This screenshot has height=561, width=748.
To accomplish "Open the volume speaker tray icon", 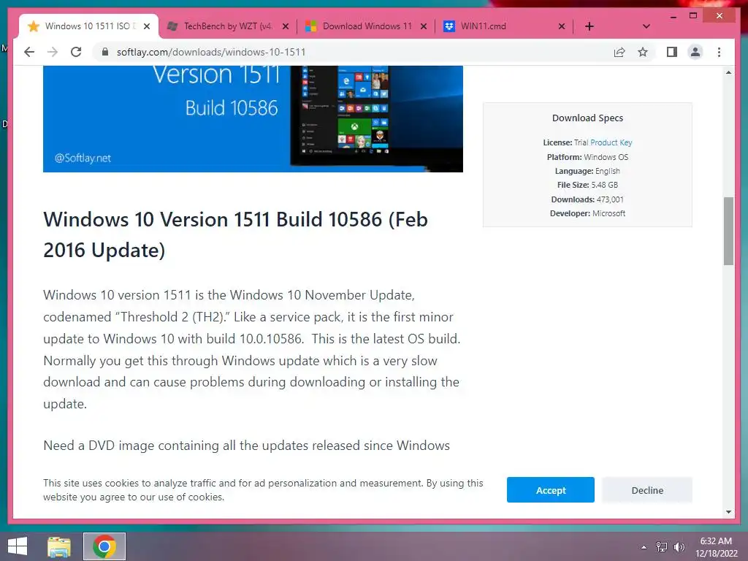I will [x=679, y=546].
